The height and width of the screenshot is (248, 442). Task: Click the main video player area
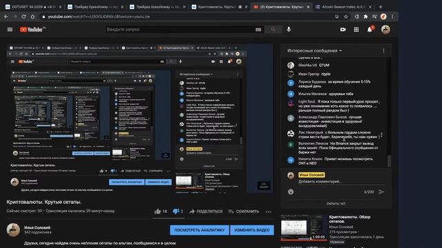coord(140,118)
